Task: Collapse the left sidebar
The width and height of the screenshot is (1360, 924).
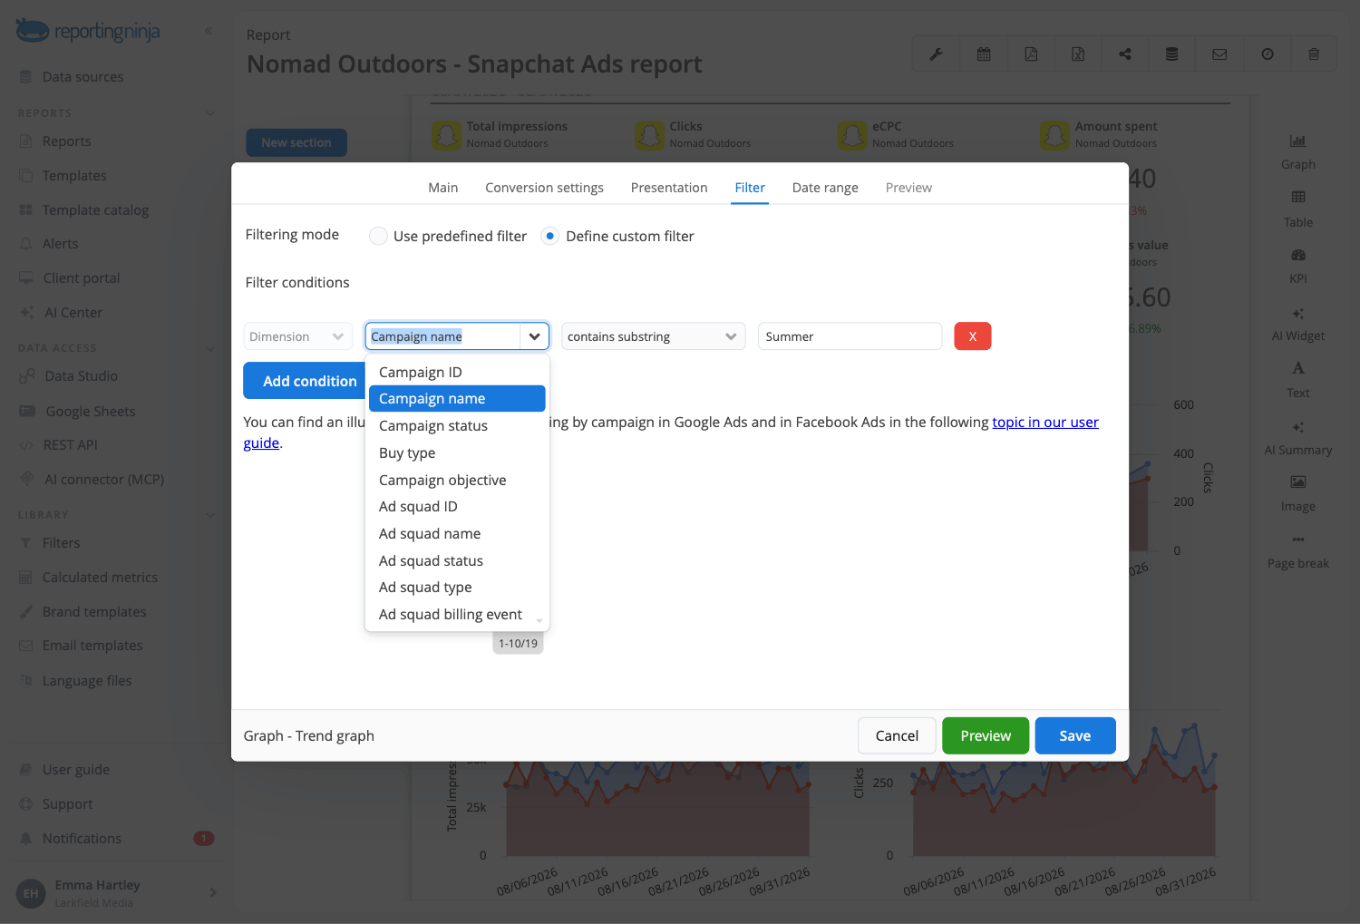Action: 209,31
